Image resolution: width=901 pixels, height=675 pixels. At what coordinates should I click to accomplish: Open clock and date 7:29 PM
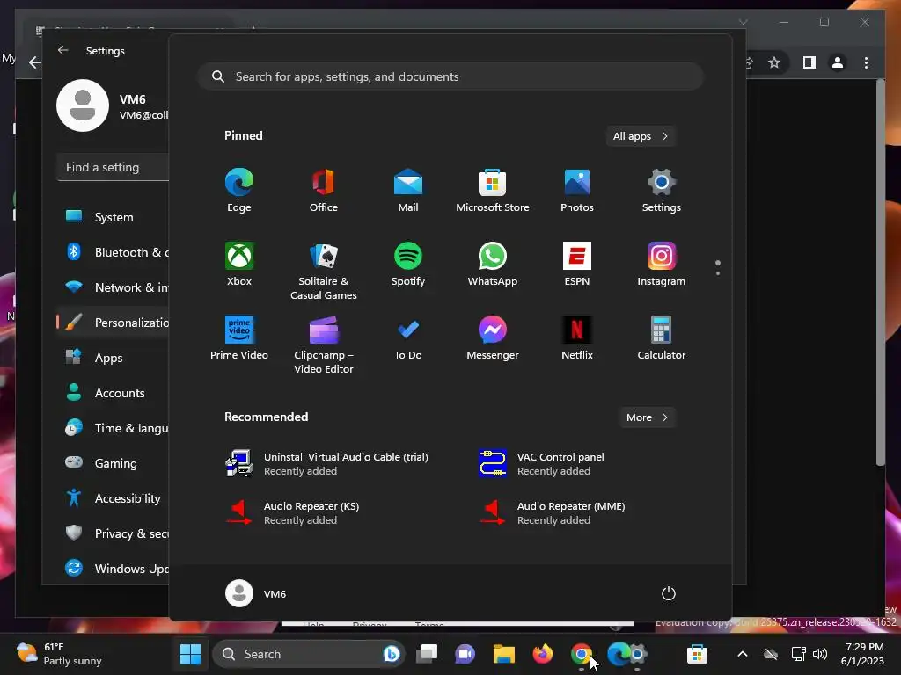point(862,654)
